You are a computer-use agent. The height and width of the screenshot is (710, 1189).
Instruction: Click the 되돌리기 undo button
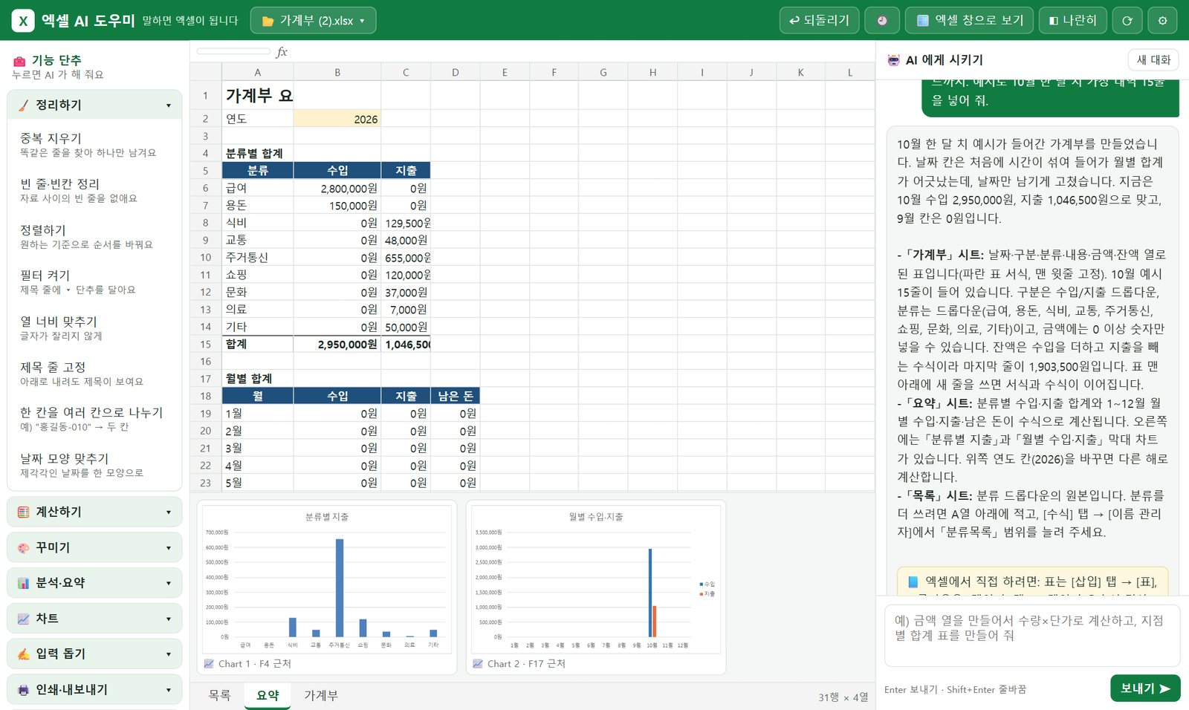coord(819,21)
